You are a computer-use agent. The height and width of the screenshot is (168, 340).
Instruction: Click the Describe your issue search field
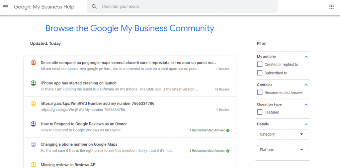pos(182,7)
